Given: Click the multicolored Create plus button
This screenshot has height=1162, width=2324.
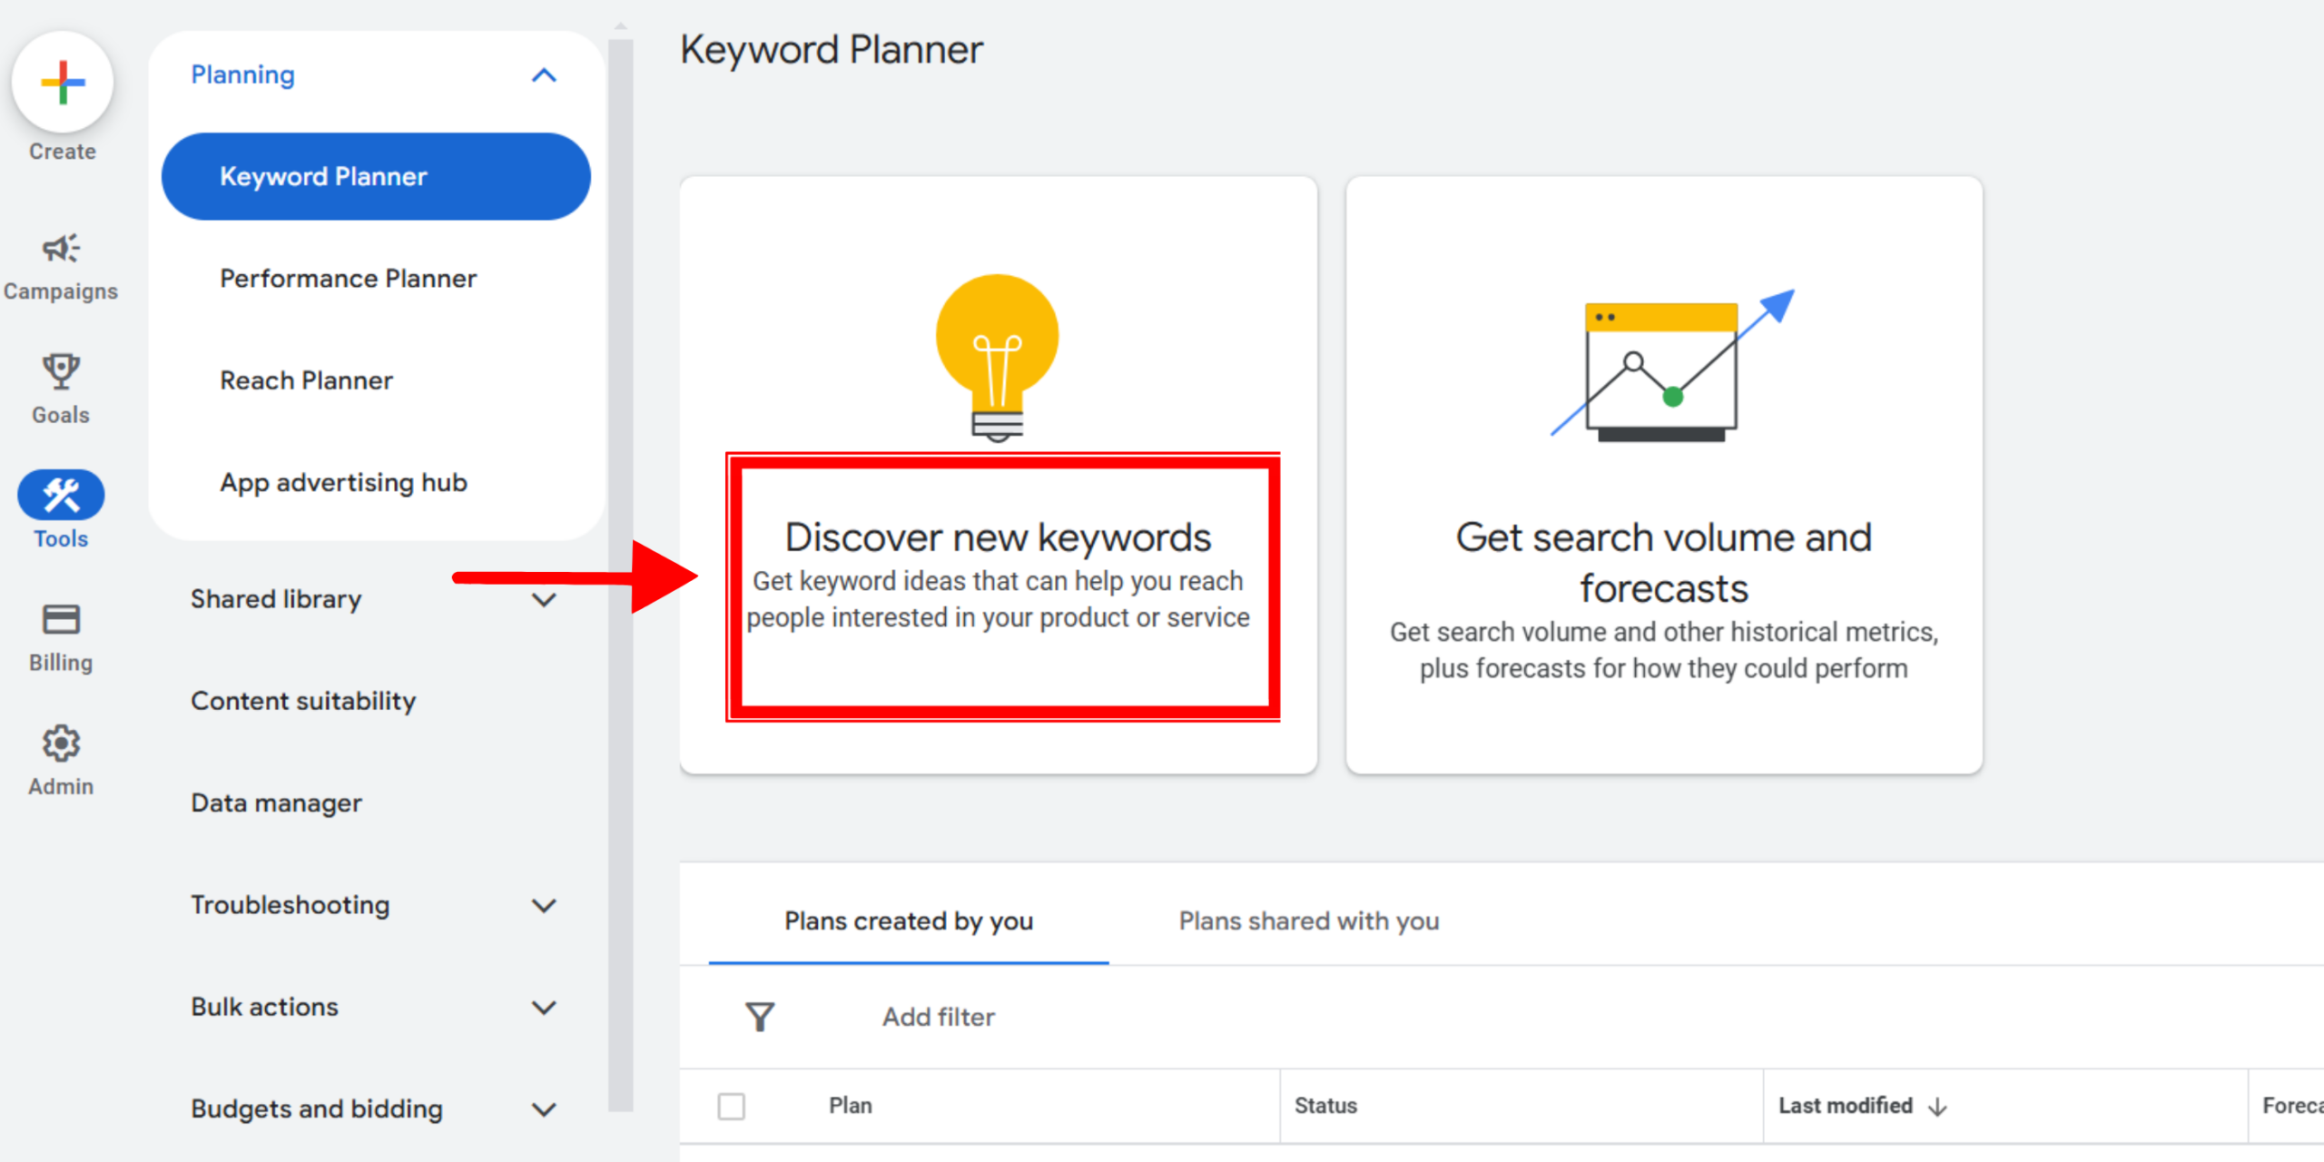Looking at the screenshot, I should pos(63,82).
